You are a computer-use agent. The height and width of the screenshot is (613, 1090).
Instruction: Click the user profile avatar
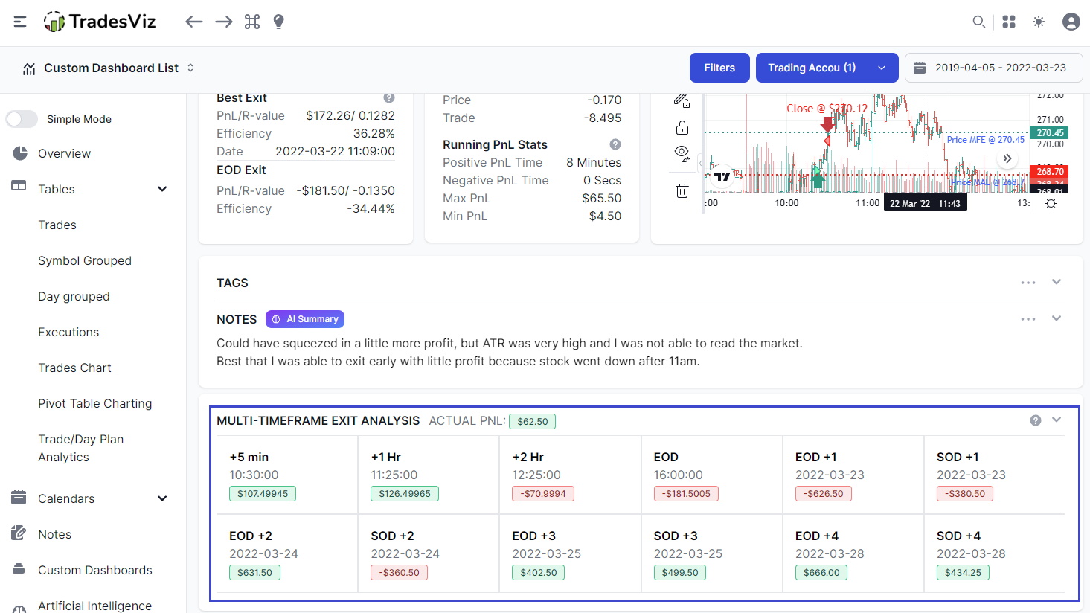click(1071, 22)
